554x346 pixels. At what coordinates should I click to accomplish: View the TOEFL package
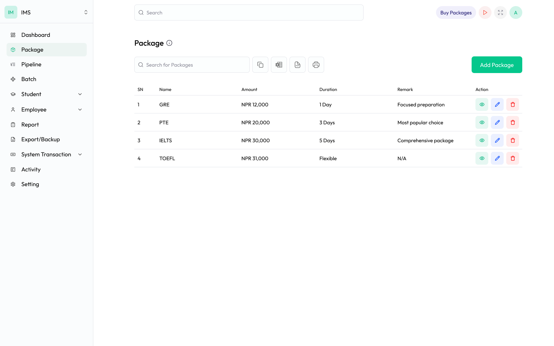click(482, 158)
